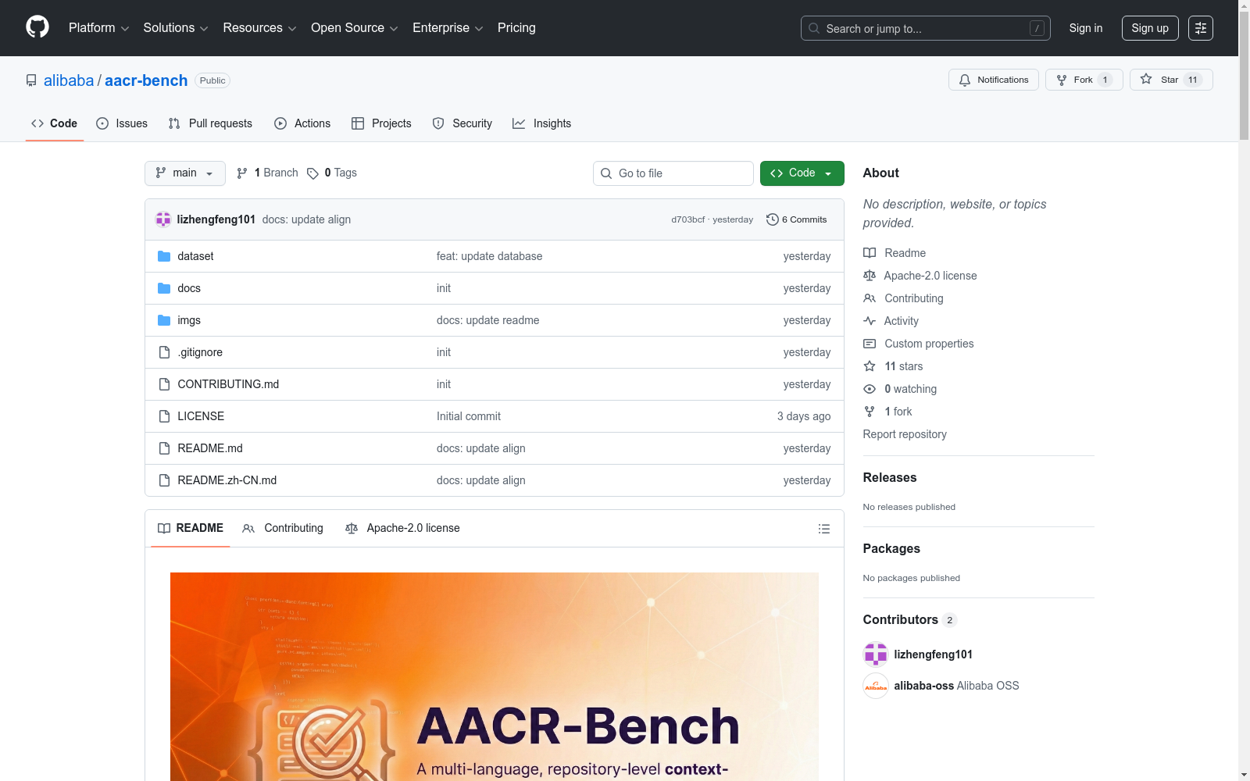Show the Apache-2.0 license tab in the README panel

402,529
